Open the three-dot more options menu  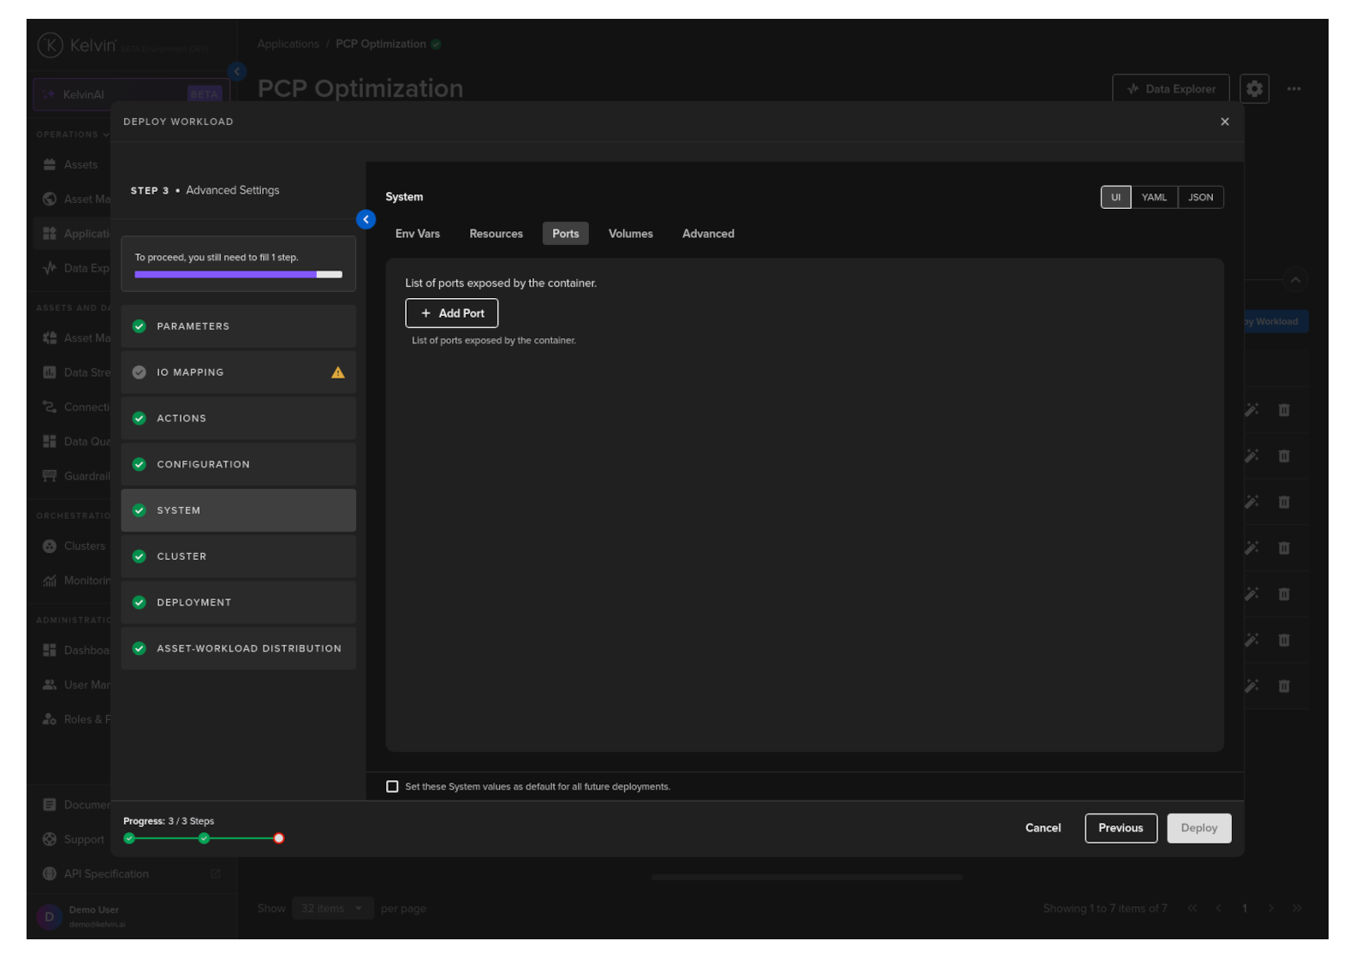[1294, 89]
